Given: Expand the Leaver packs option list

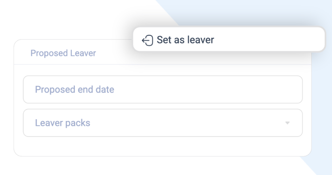Looking at the screenshot, I should click(x=163, y=123).
